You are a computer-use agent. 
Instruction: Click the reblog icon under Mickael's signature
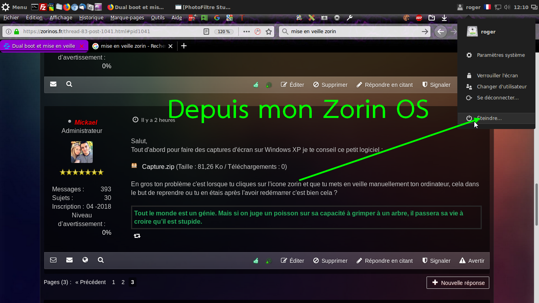137,236
